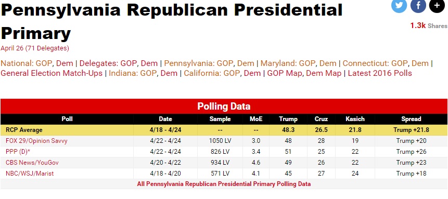Screen dimensions: 448x199
Task: Open the CBS News/YouGov poll link
Action: coord(32,163)
